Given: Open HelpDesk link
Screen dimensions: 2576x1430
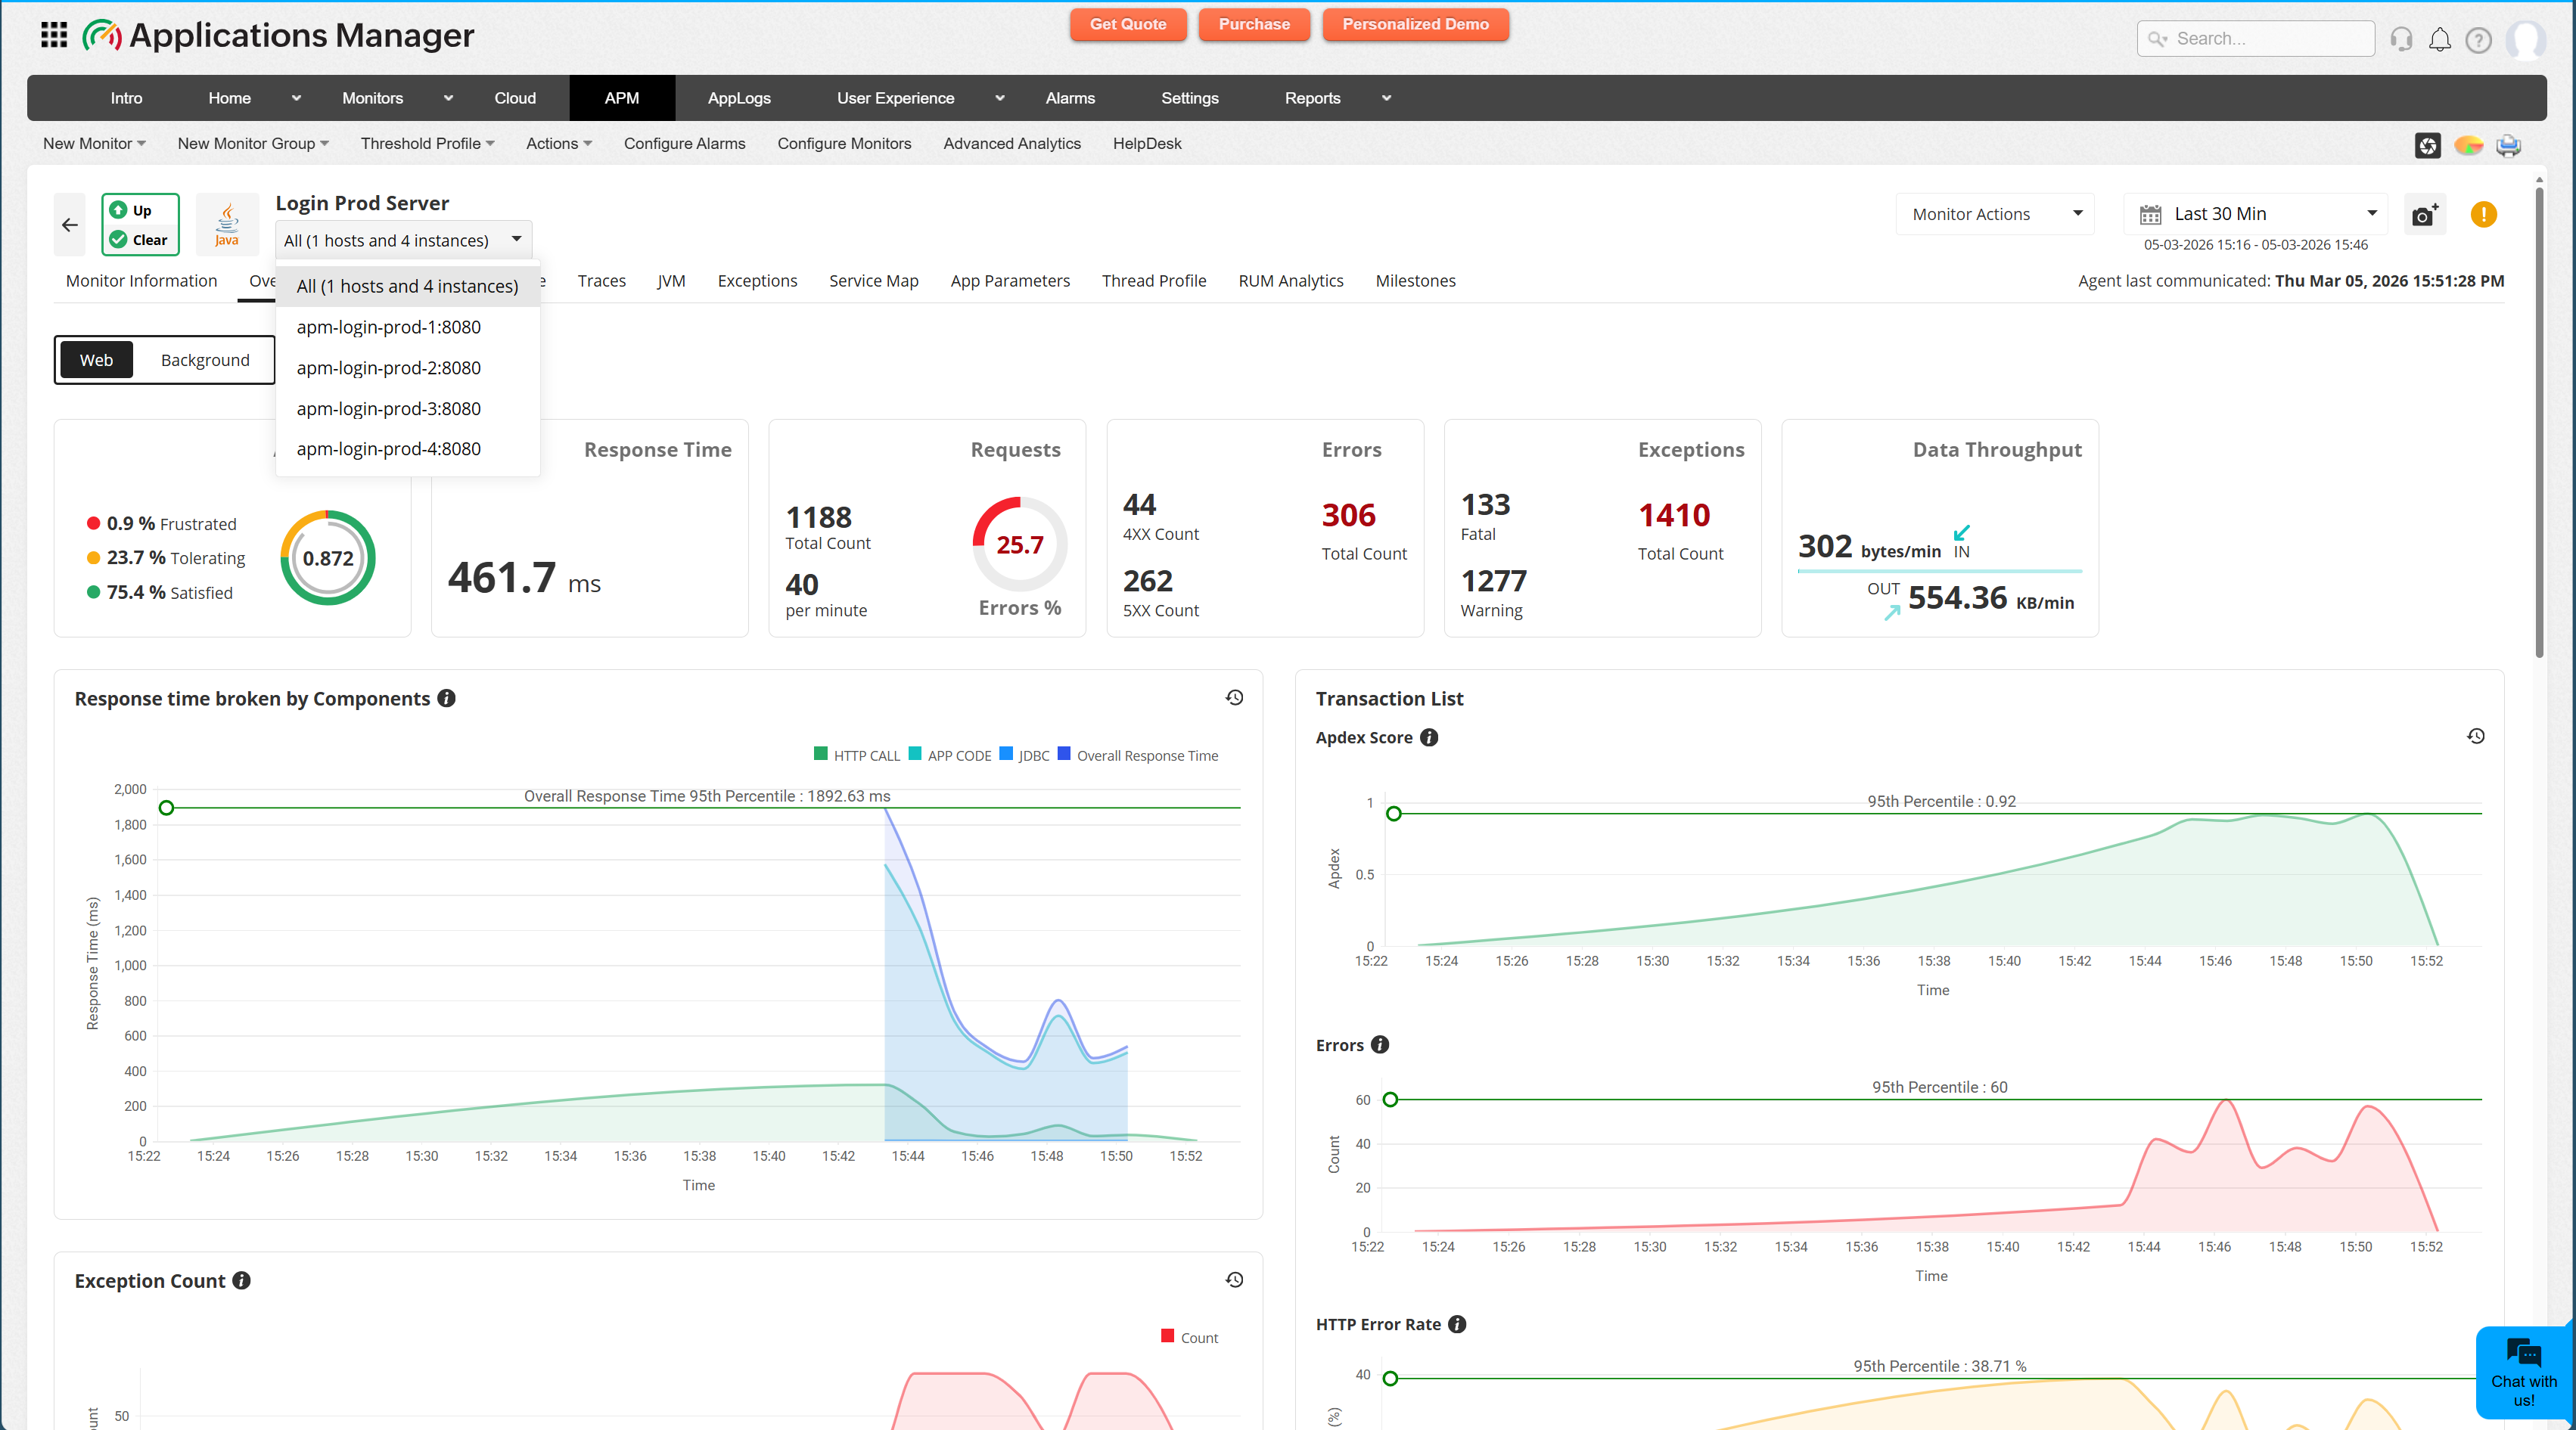Looking at the screenshot, I should pyautogui.click(x=1147, y=144).
